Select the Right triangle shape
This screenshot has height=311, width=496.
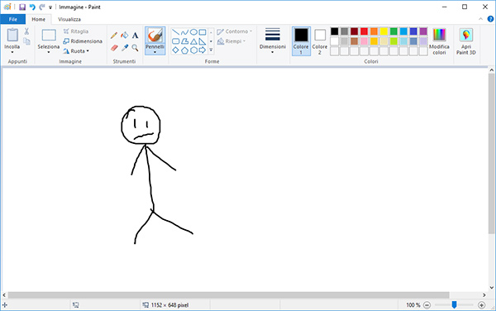pos(203,41)
